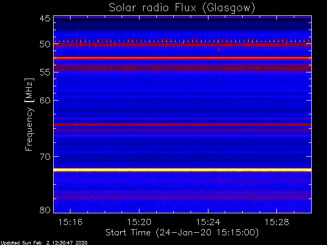Screen dimensions: 327x245
Task: Select the 'Start Time (24-Jan-20 15:15:00)' label
Action: pyautogui.click(x=182, y=233)
